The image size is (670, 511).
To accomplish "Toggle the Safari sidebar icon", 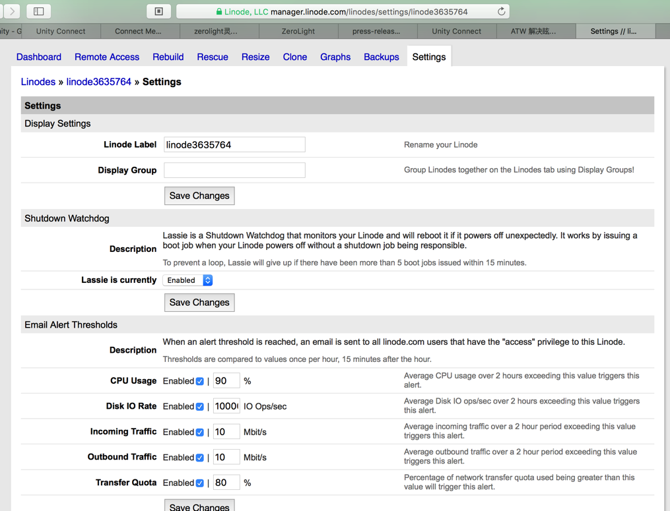I will pyautogui.click(x=39, y=11).
